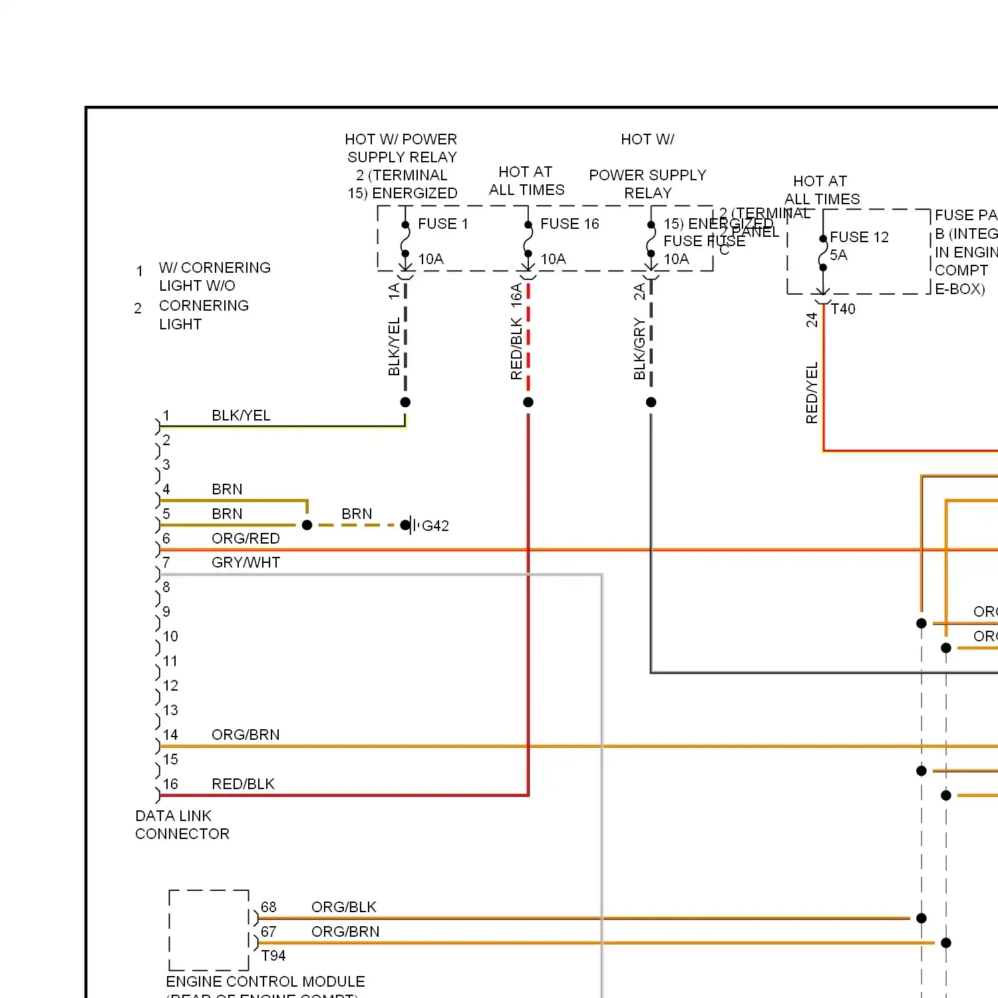Select the "ORG/BRN" wire label at pin 67
Screen dimensions: 998x998
click(345, 932)
